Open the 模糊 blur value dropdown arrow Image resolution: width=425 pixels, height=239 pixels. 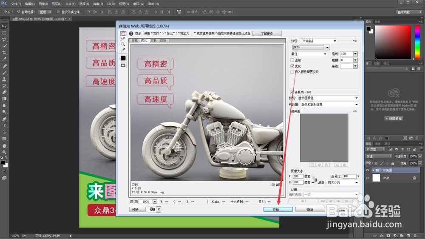tap(355, 60)
